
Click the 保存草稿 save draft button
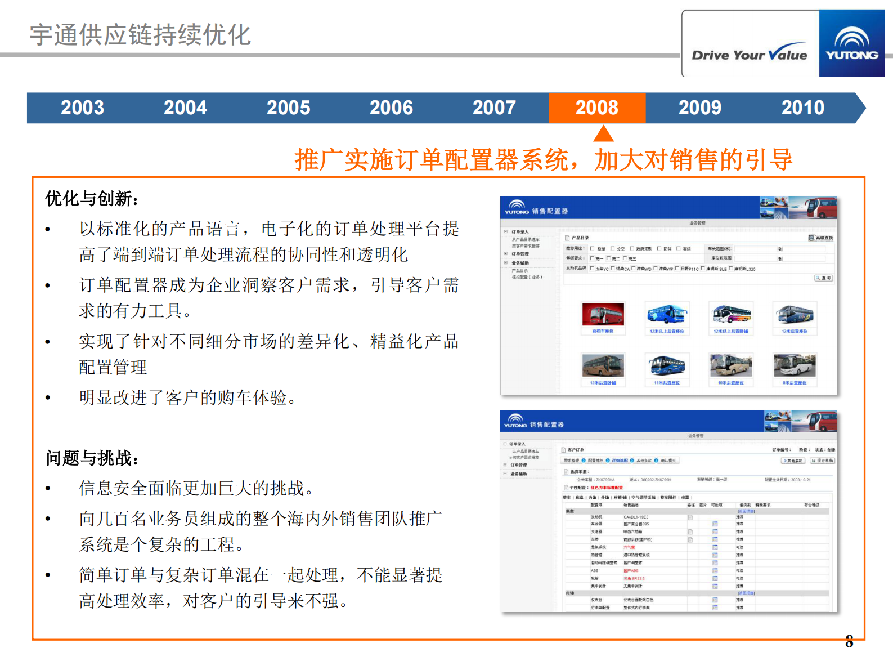tap(822, 461)
